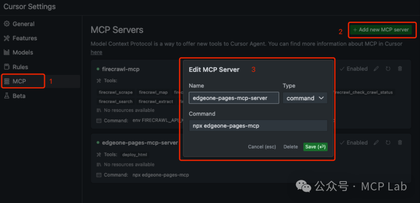
Task: Click the Features tools icon
Action: (7, 38)
